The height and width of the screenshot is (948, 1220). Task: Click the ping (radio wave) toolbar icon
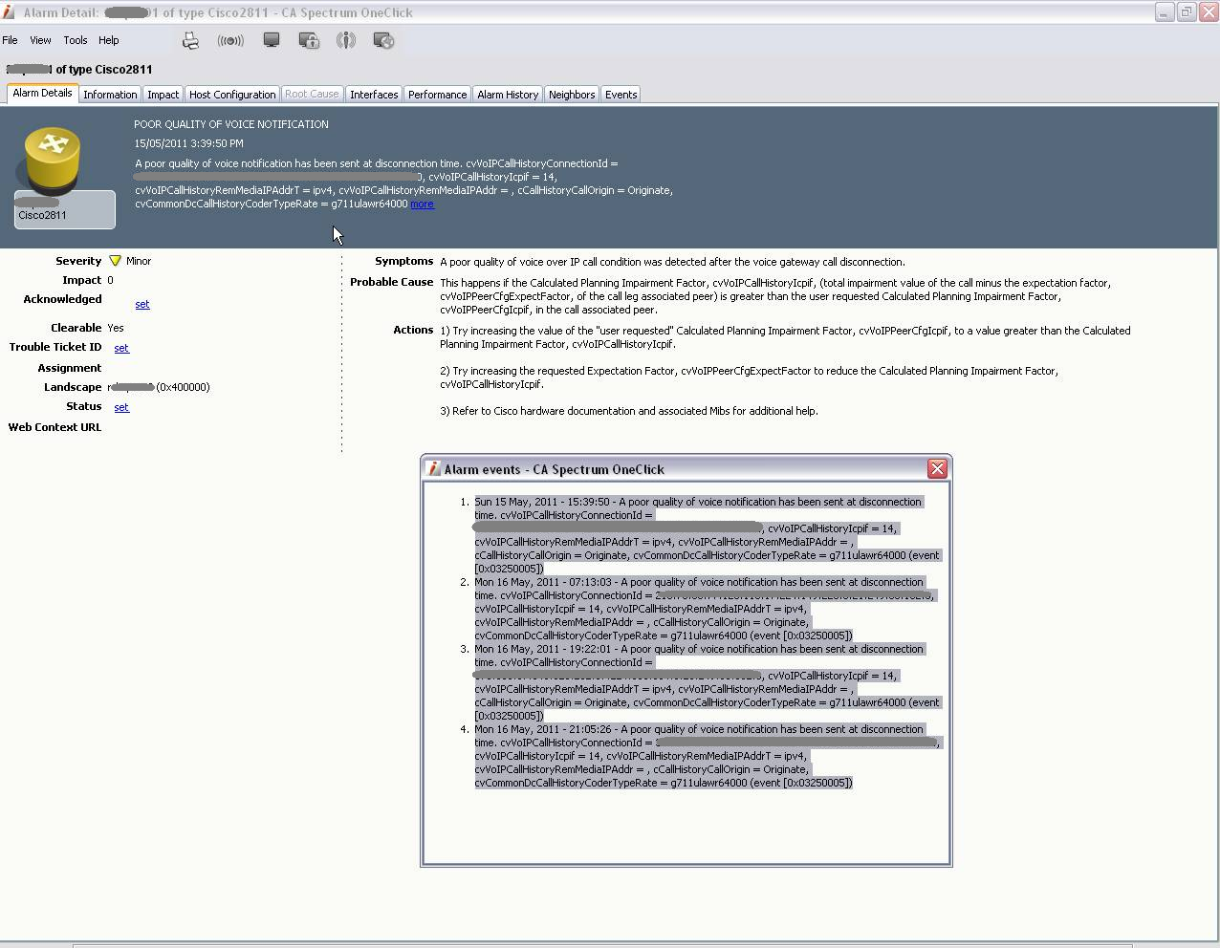pos(230,40)
